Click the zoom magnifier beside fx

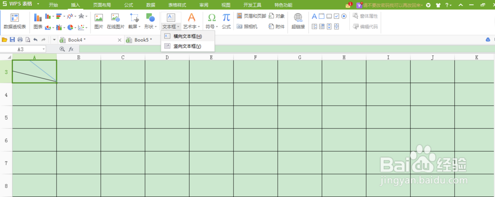click(62, 49)
